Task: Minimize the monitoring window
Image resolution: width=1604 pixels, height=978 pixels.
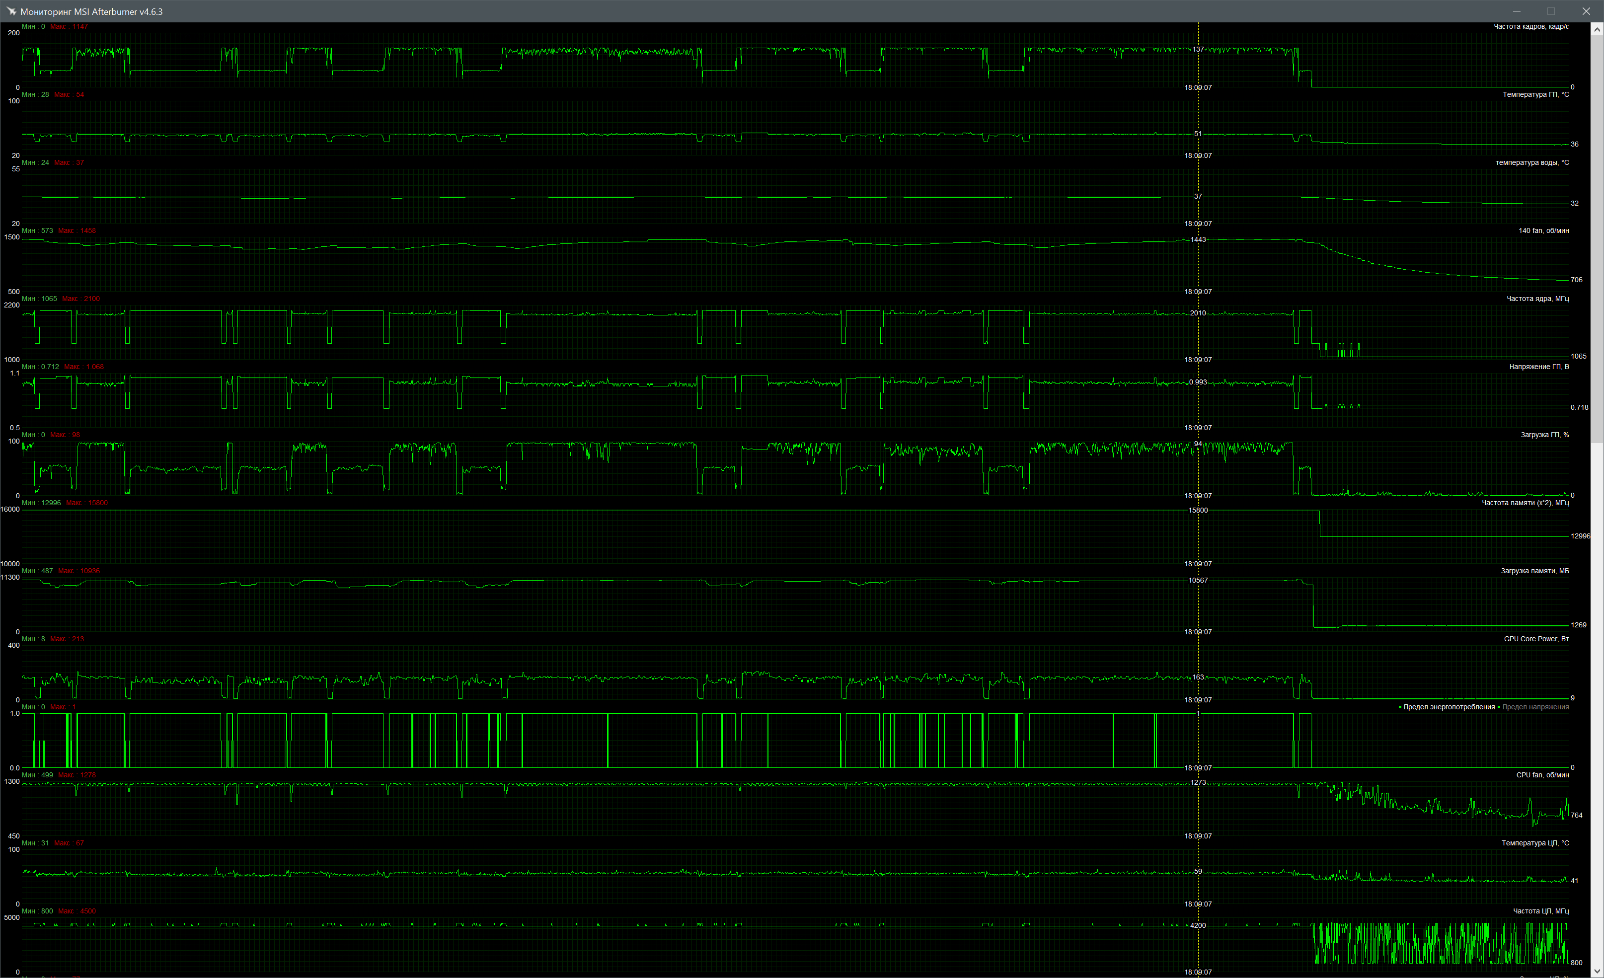Action: [x=1517, y=11]
